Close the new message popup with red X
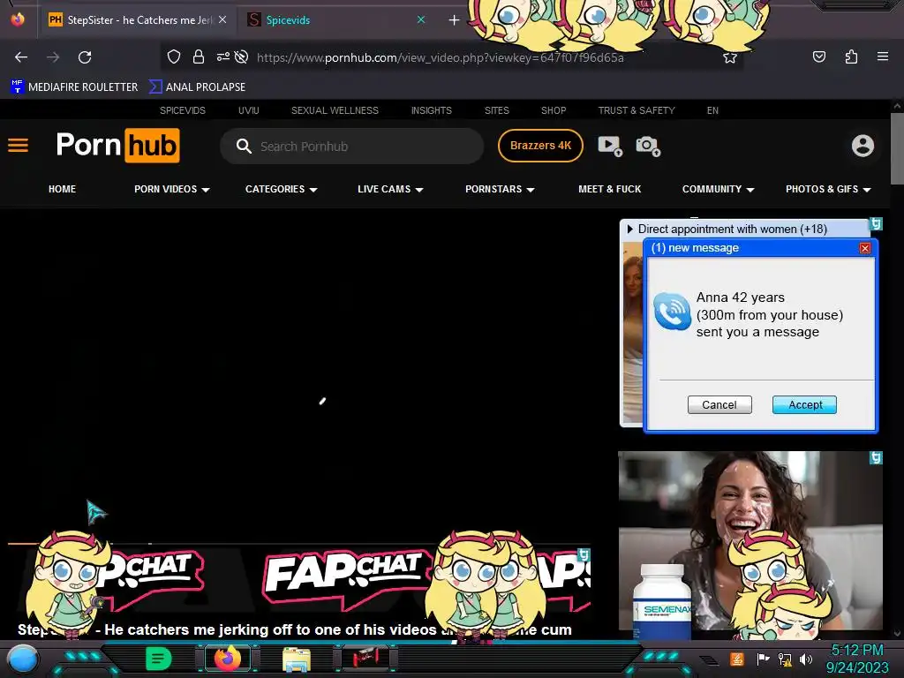Viewport: 904px width, 678px height. [x=865, y=248]
